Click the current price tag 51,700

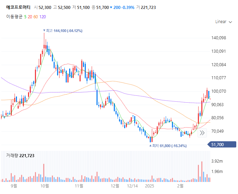[222, 145]
